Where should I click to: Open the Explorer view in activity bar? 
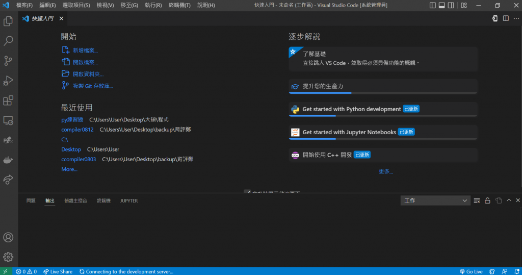(x=8, y=21)
